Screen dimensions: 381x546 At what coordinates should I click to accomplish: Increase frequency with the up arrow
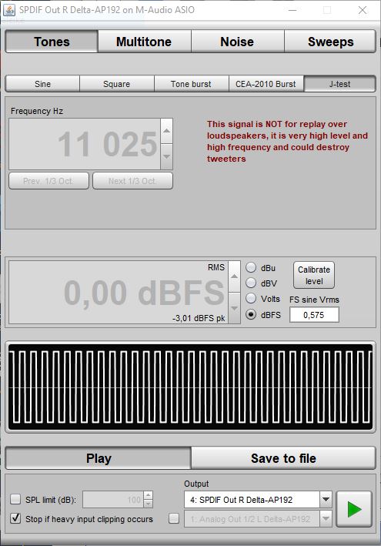(167, 131)
